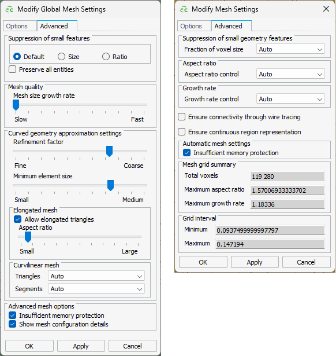Select the Default suppression radio button
The image size is (336, 356).
(17, 57)
